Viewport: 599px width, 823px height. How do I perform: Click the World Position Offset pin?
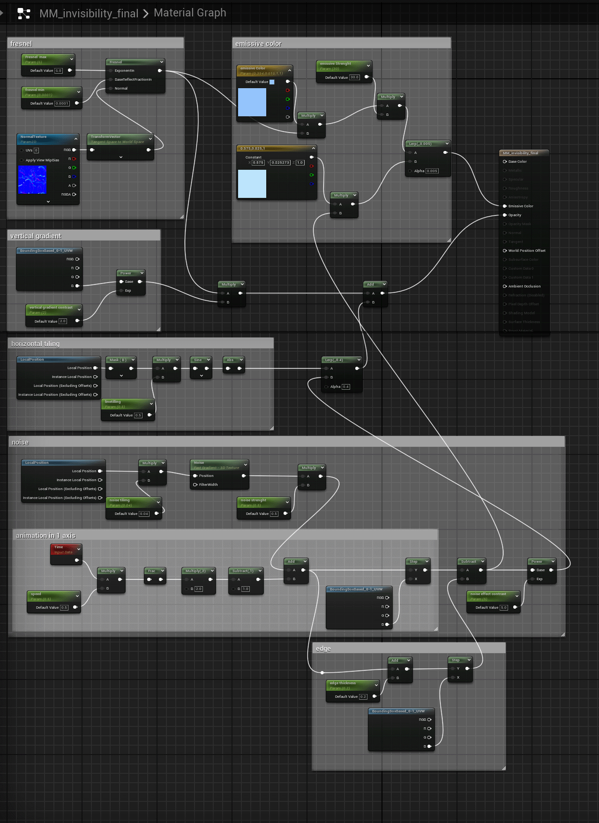click(x=505, y=251)
